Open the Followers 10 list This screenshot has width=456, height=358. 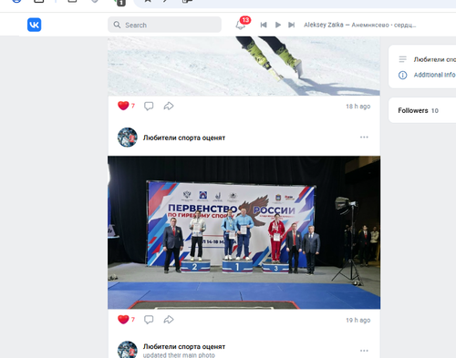pos(418,110)
